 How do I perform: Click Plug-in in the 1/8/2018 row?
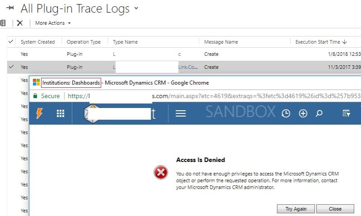[74, 54]
